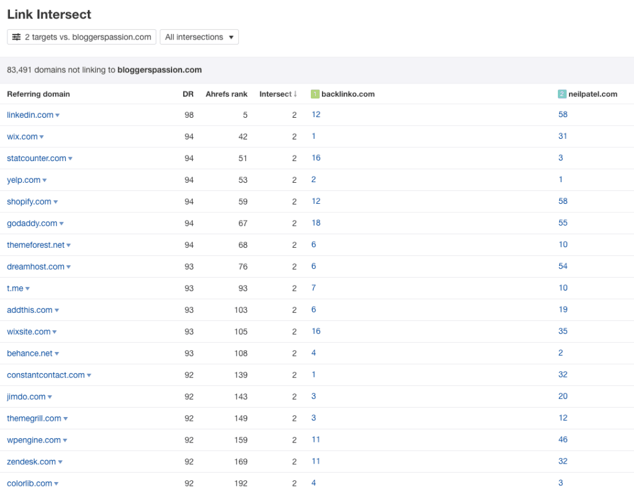
Task: Expand dropdown arrow beside constantcontact.com
Action: 89,376
